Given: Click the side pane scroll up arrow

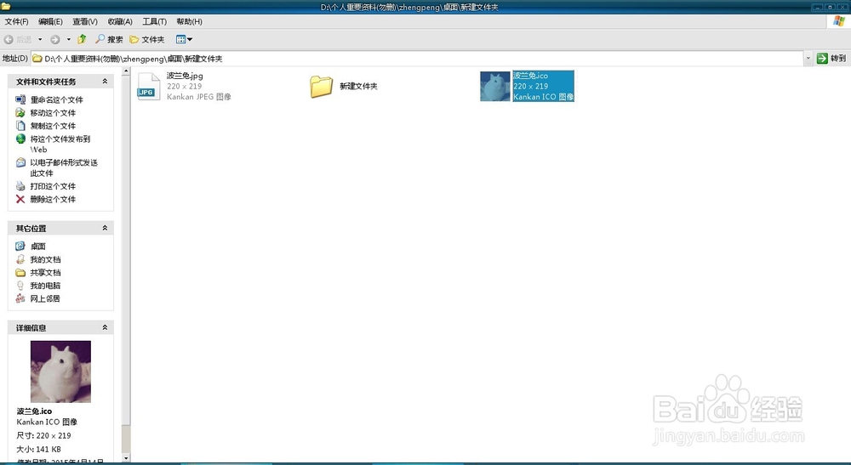Looking at the screenshot, I should tap(126, 71).
